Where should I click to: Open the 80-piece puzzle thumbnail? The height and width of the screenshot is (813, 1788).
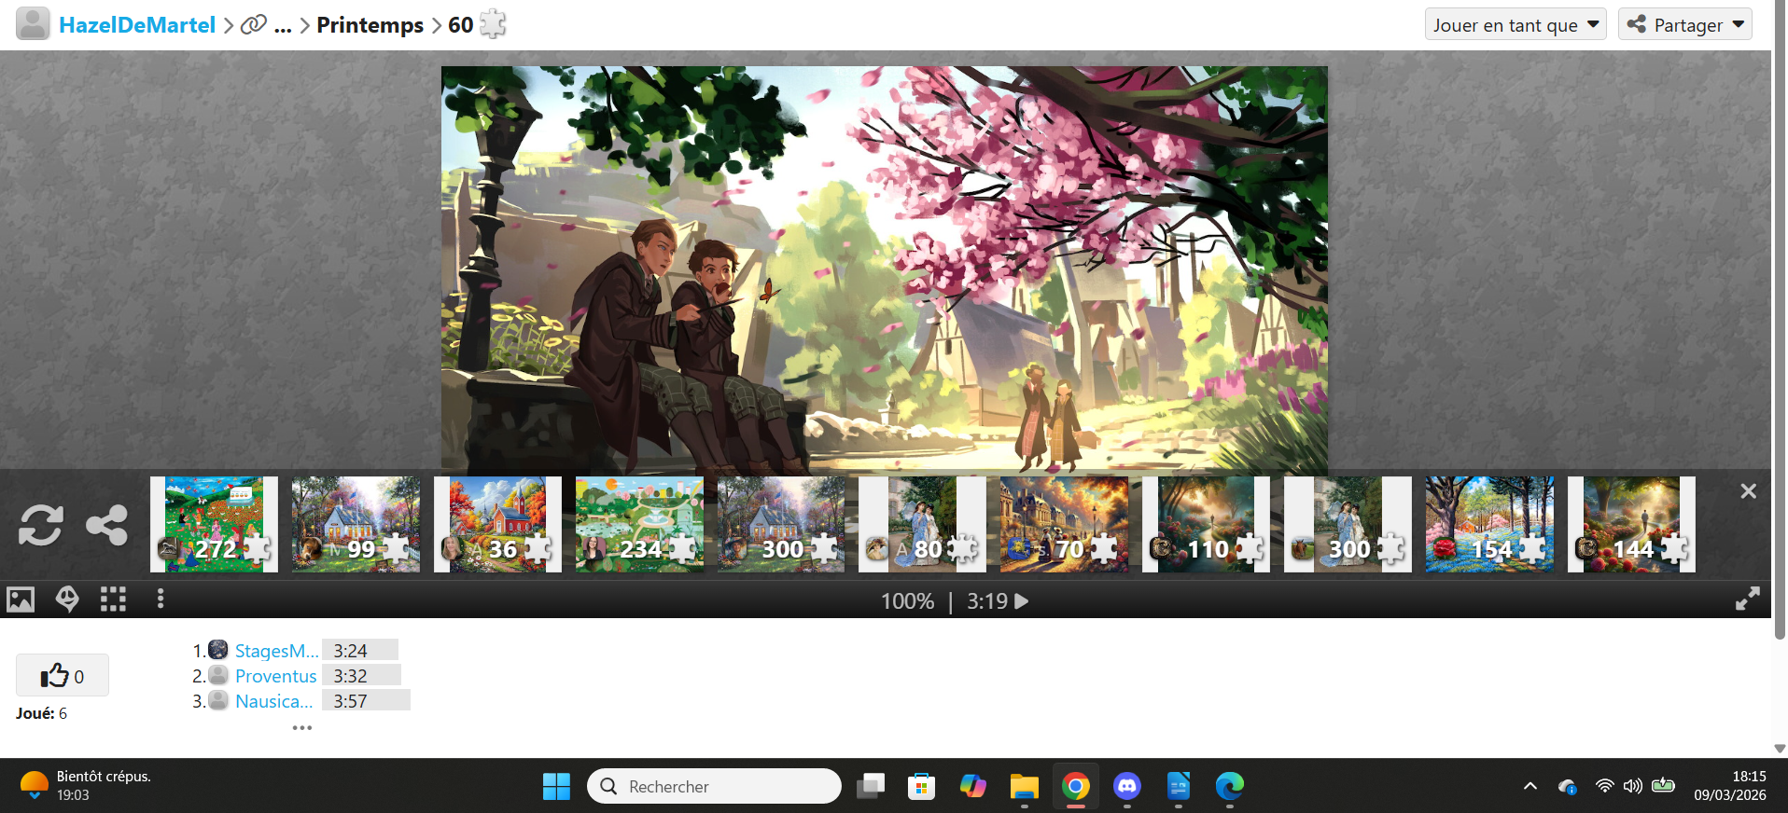click(x=922, y=524)
